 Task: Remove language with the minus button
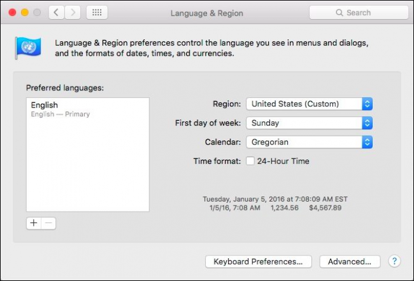pyautogui.click(x=48, y=223)
